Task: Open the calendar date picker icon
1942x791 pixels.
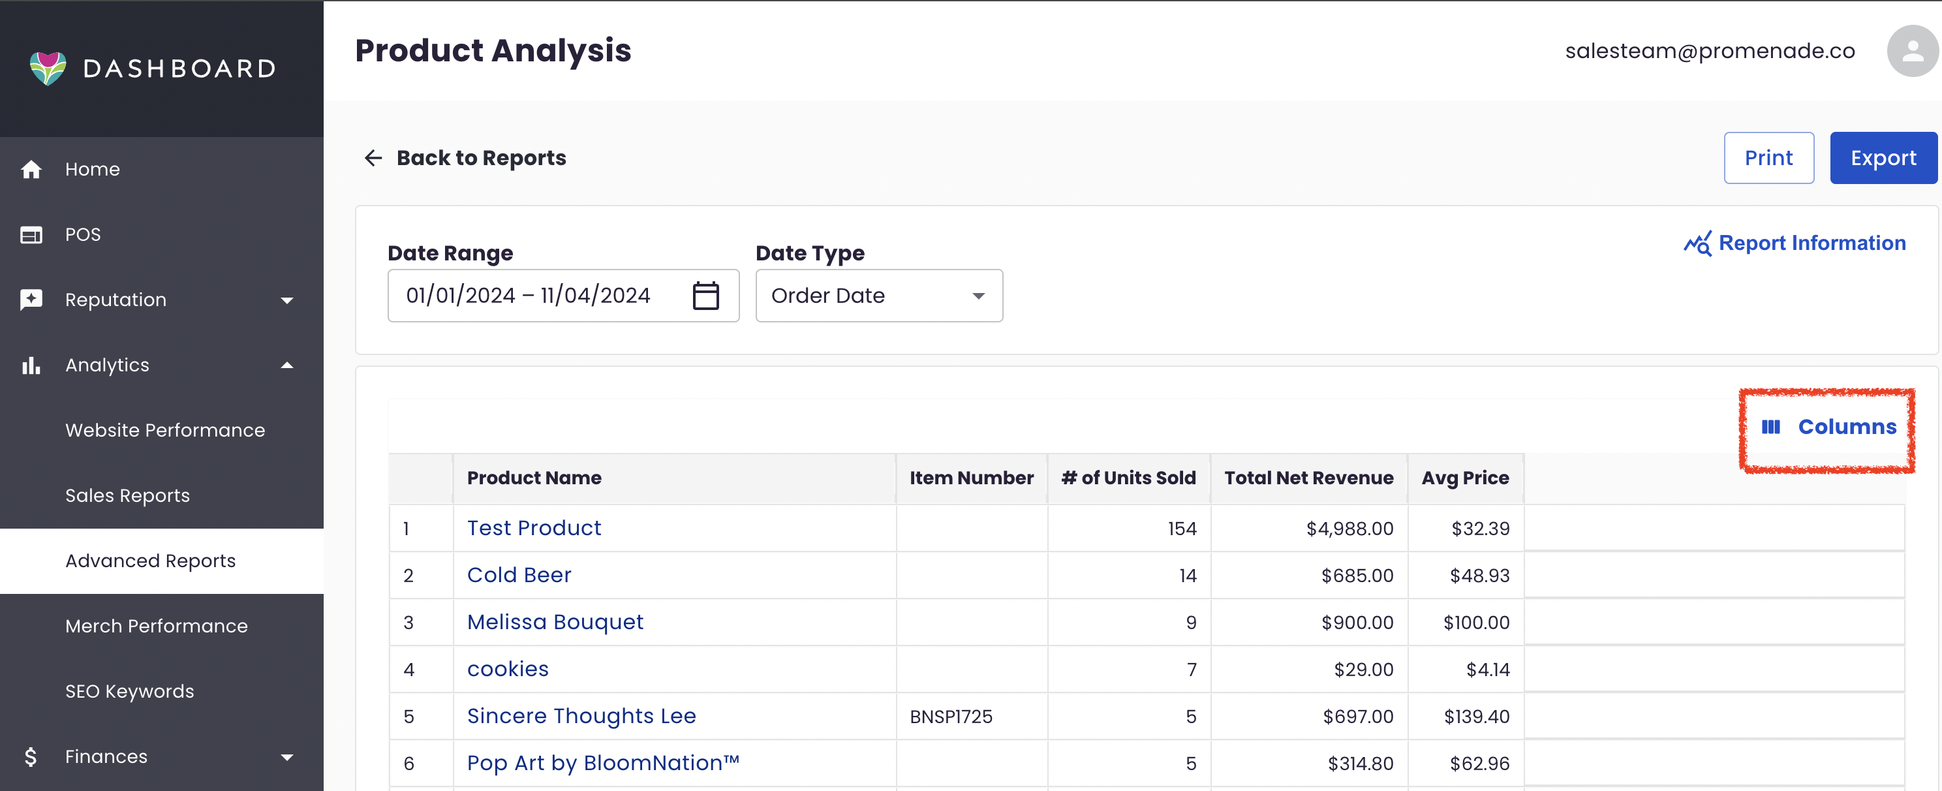Action: coord(705,296)
